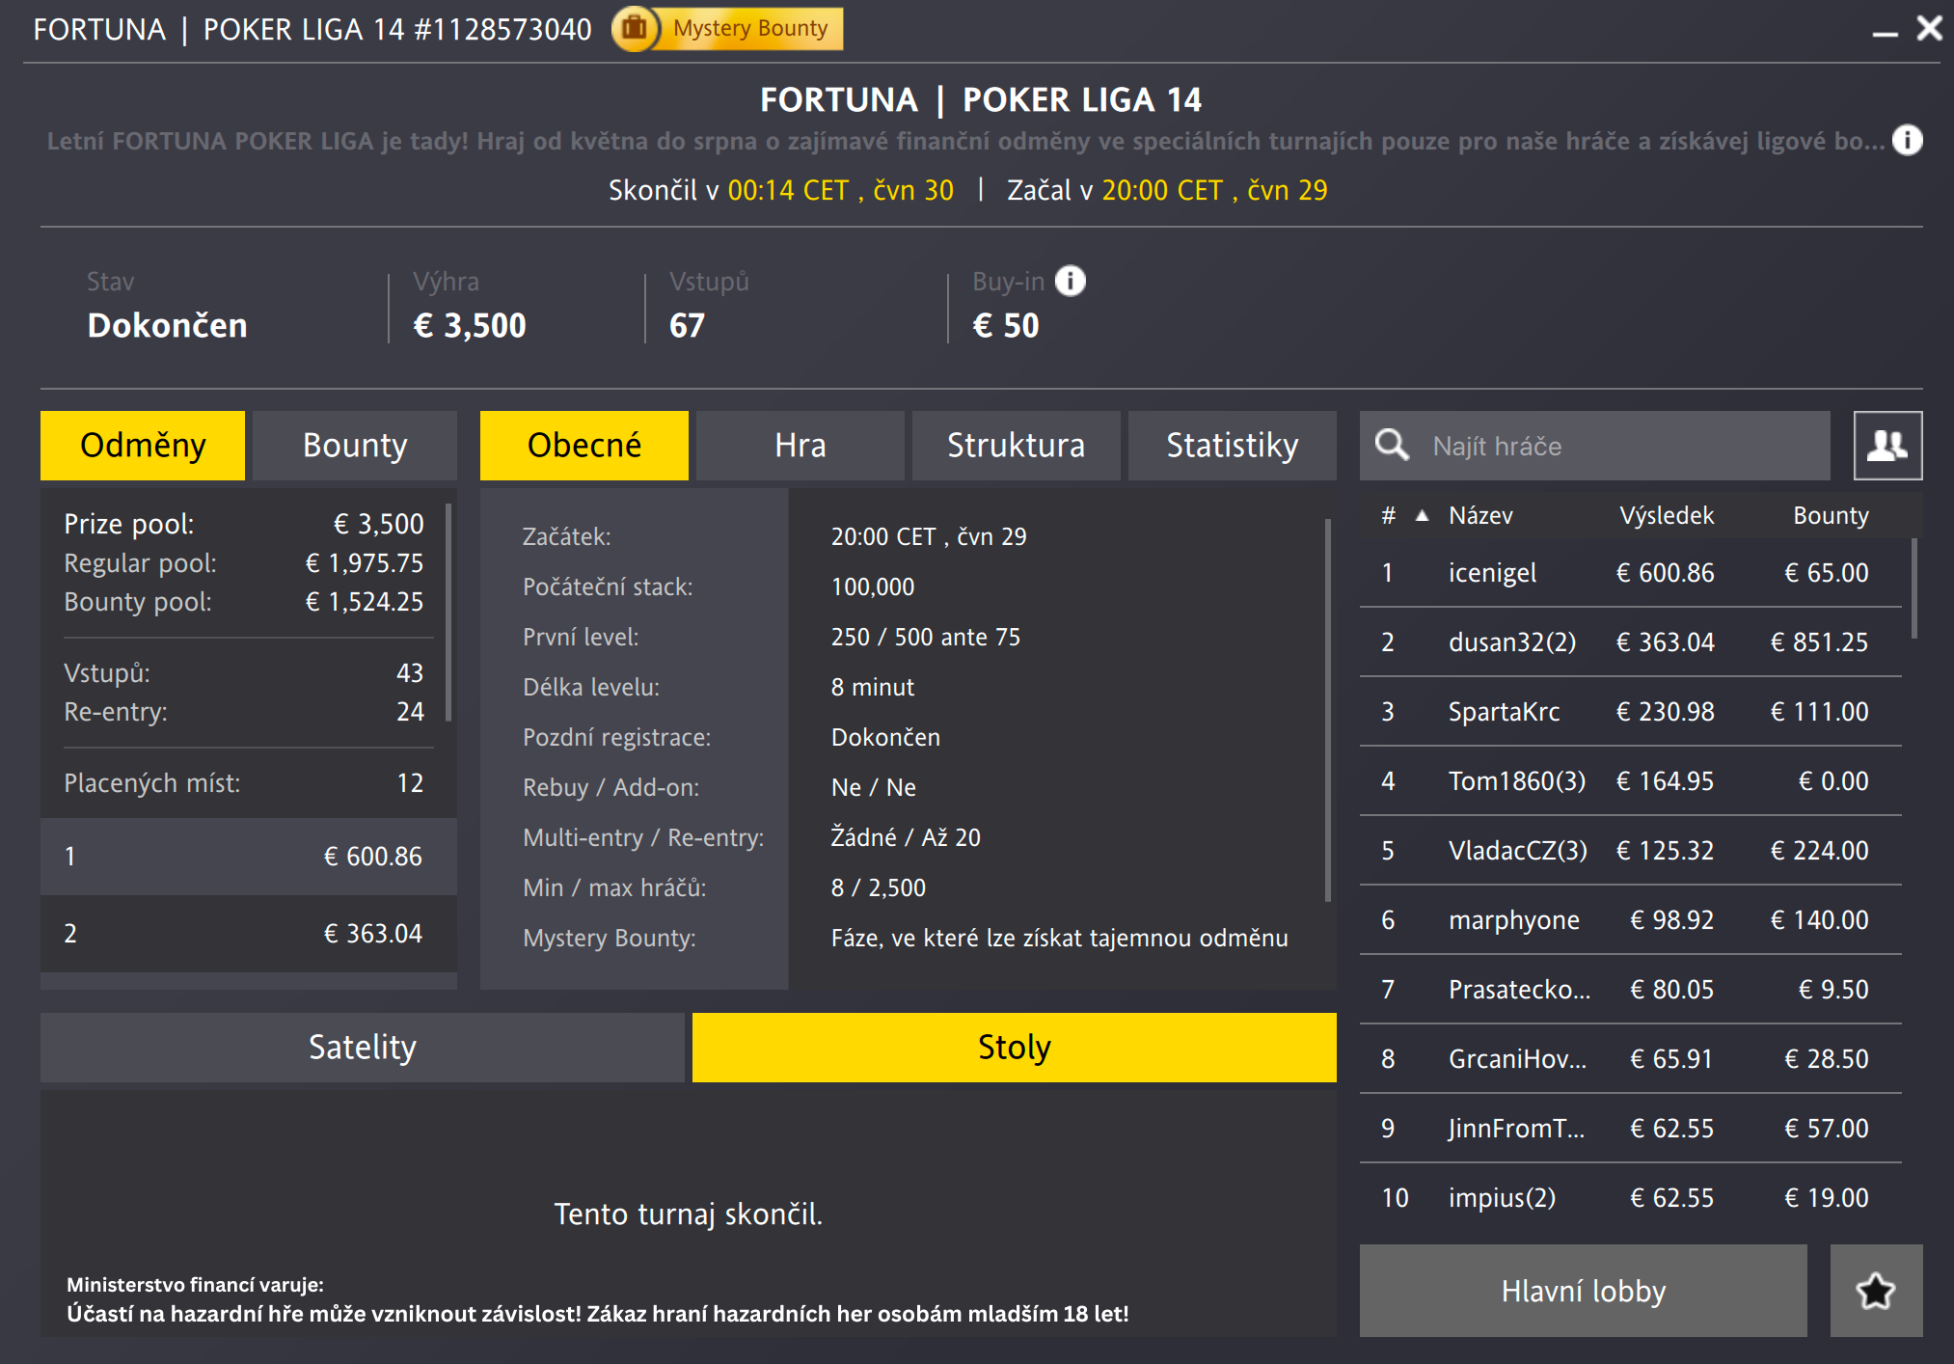Open the Stoly section

1014,1047
